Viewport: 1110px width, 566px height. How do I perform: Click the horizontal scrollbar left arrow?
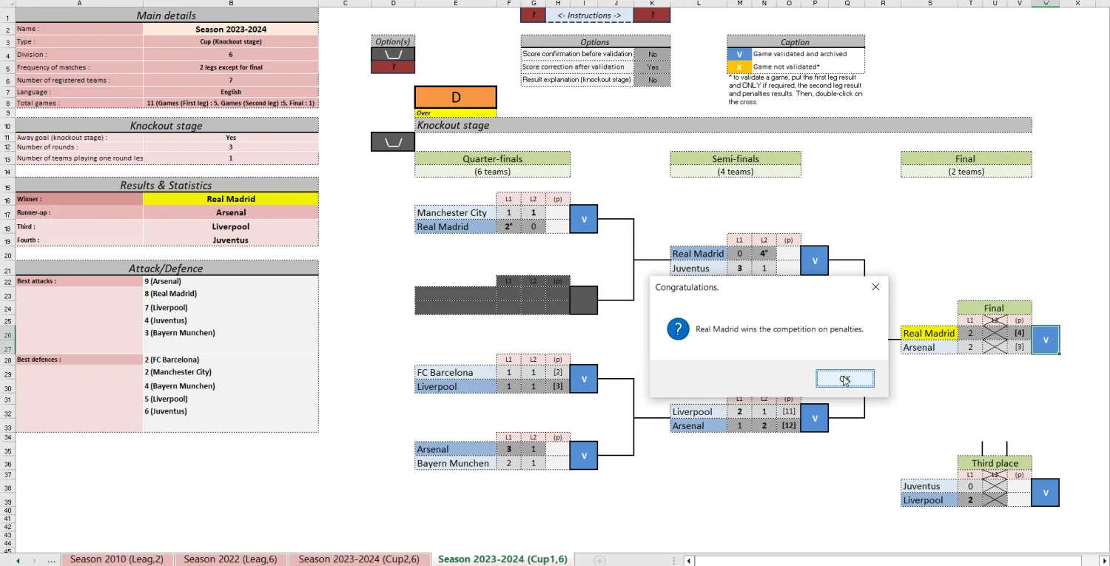(689, 561)
